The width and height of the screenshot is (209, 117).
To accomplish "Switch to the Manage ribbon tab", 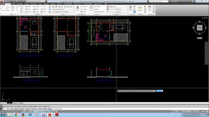I will (46, 4).
